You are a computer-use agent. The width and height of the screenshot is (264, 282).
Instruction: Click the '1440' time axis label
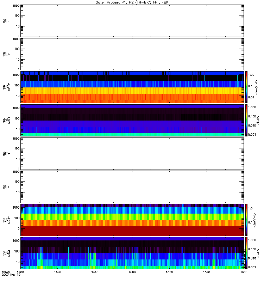click(x=95, y=272)
